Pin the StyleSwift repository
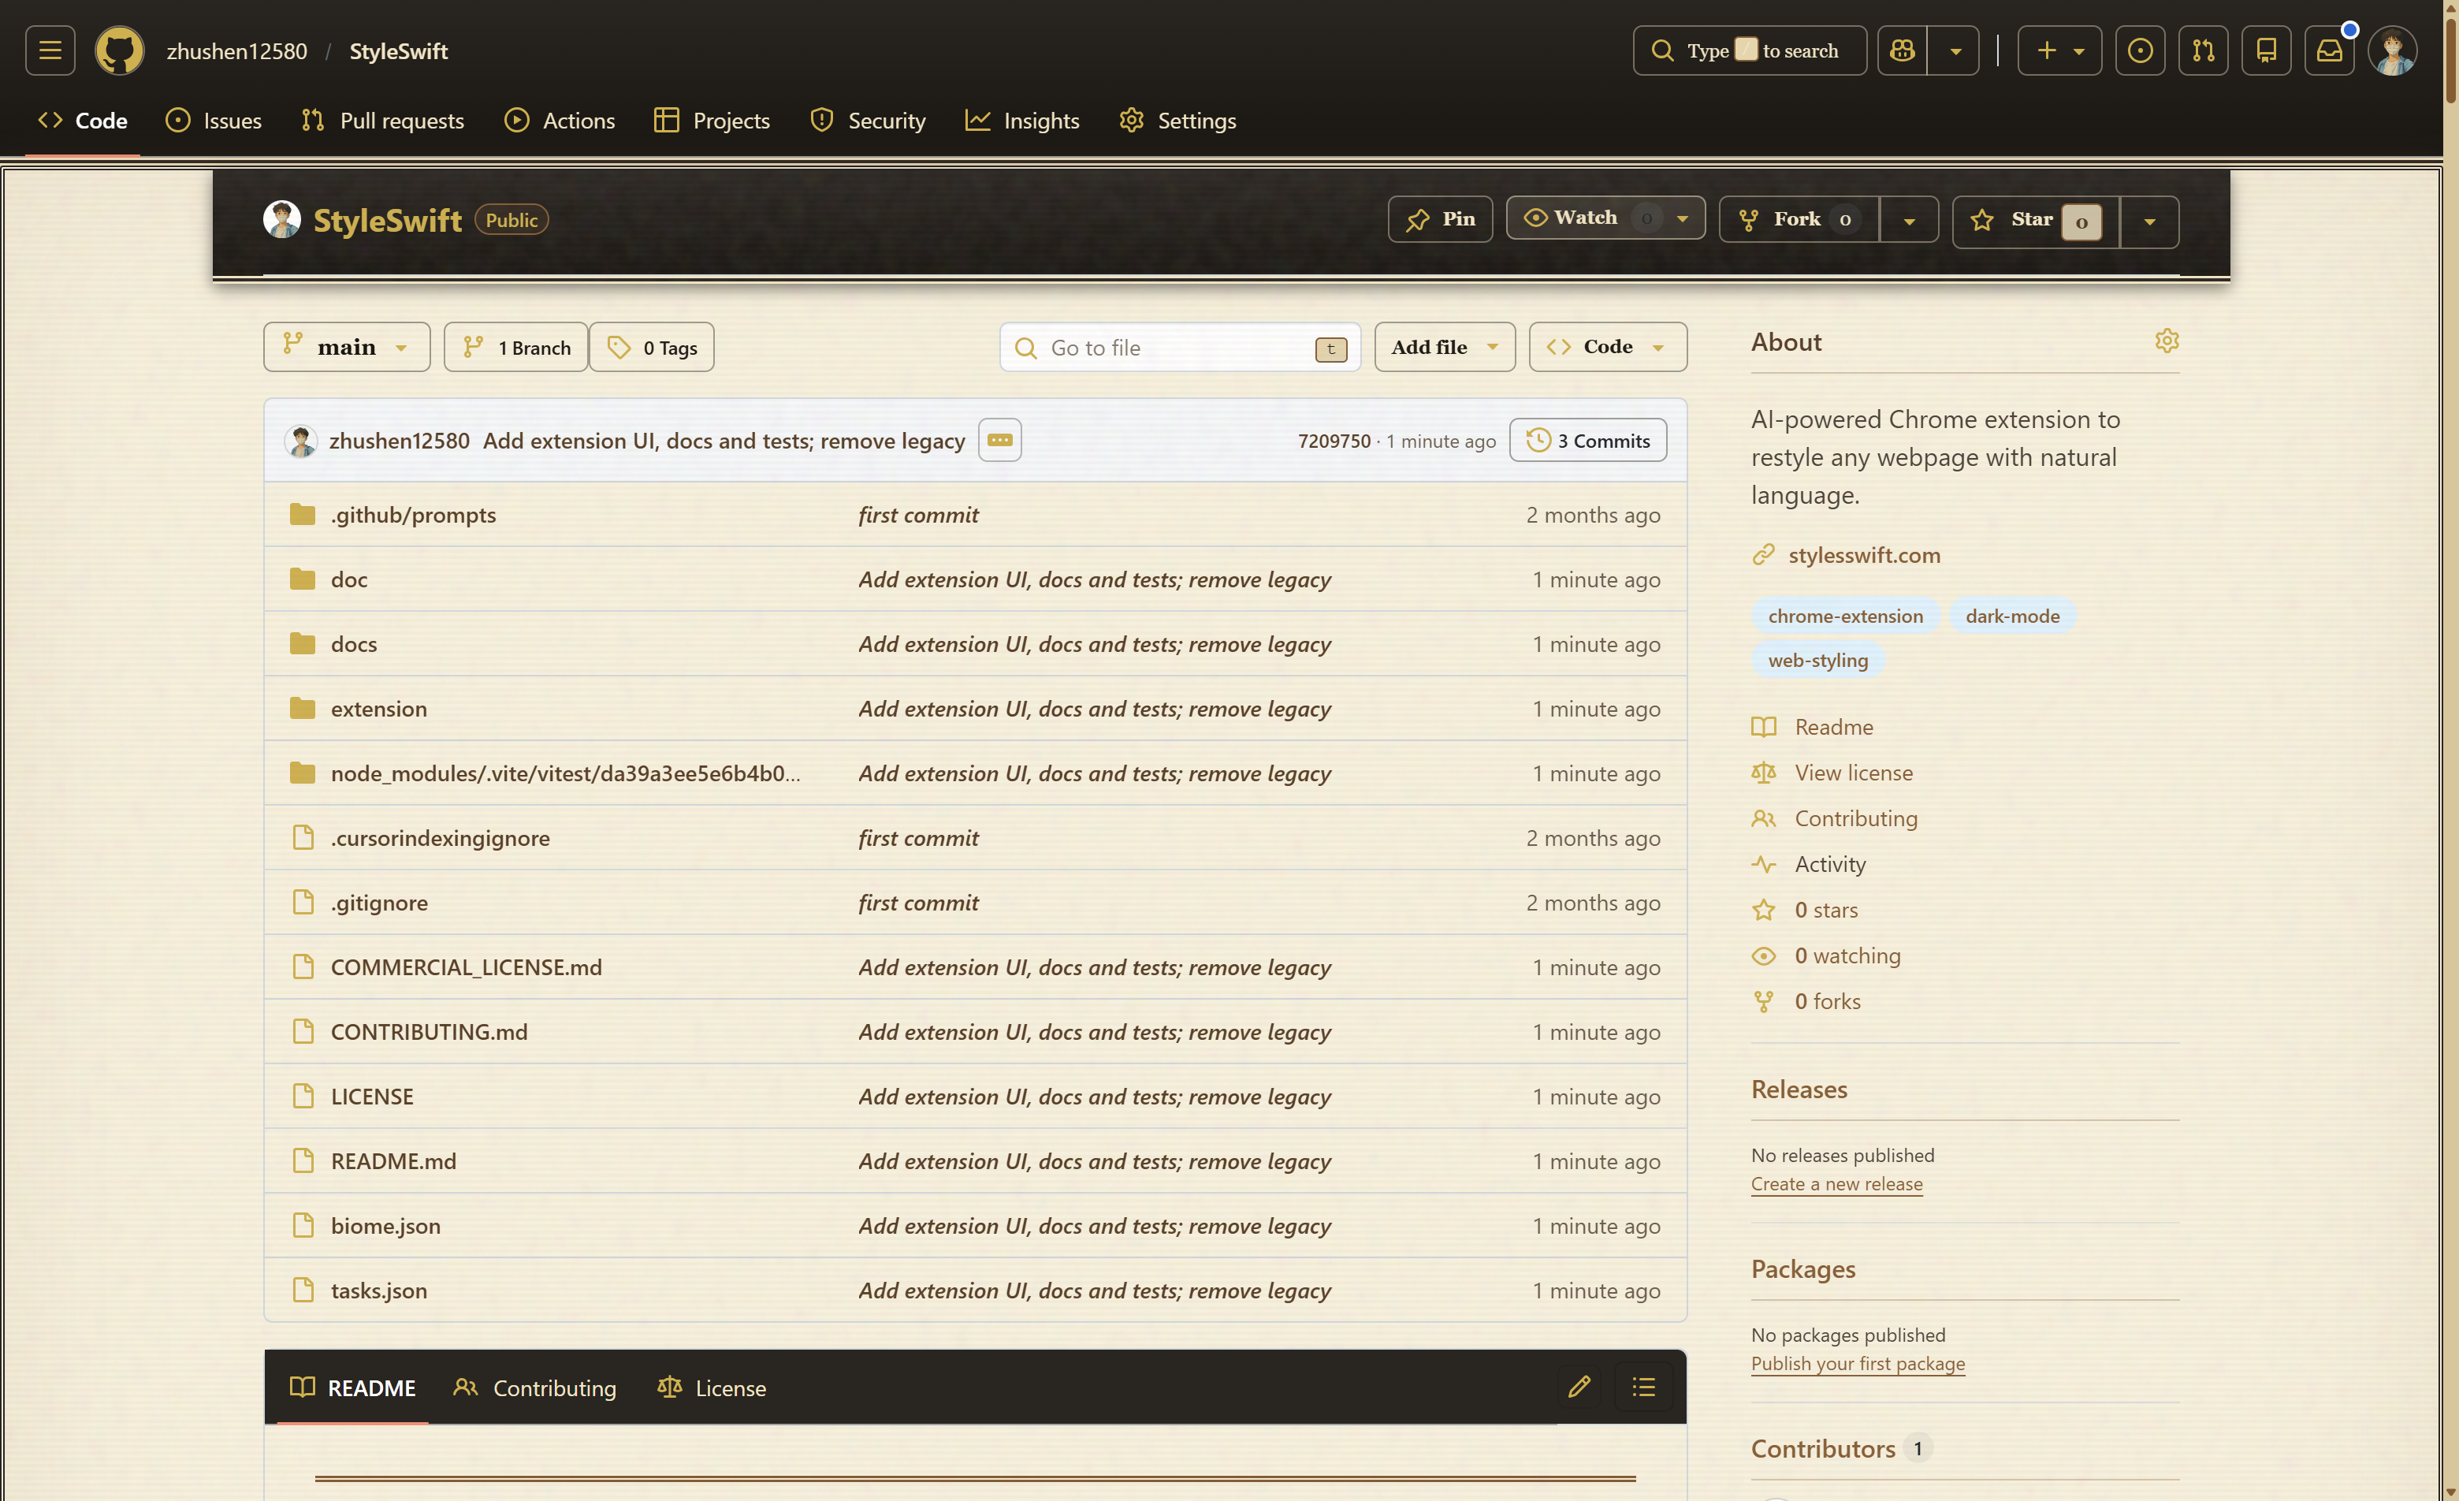 (1440, 220)
